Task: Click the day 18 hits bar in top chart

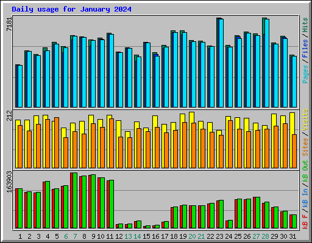Action: pos(172,69)
